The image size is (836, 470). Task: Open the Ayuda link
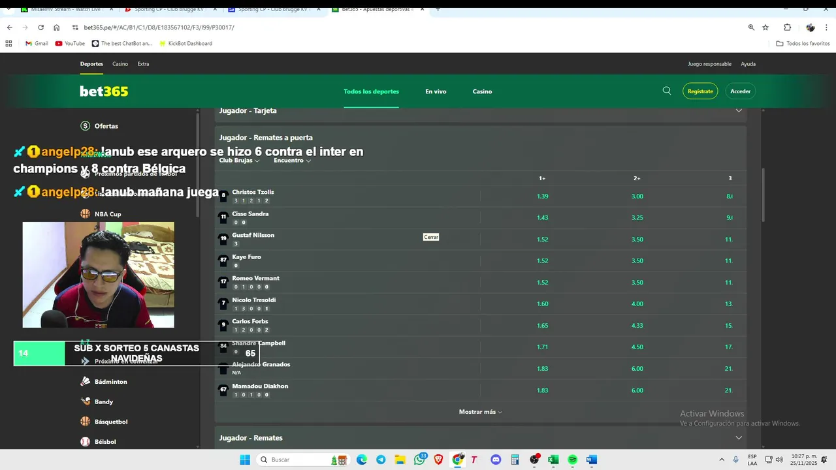point(748,64)
